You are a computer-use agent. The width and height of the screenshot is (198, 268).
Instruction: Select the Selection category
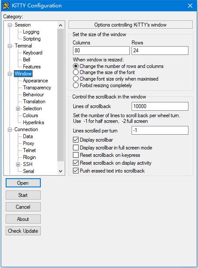pyautogui.click(x=33, y=109)
